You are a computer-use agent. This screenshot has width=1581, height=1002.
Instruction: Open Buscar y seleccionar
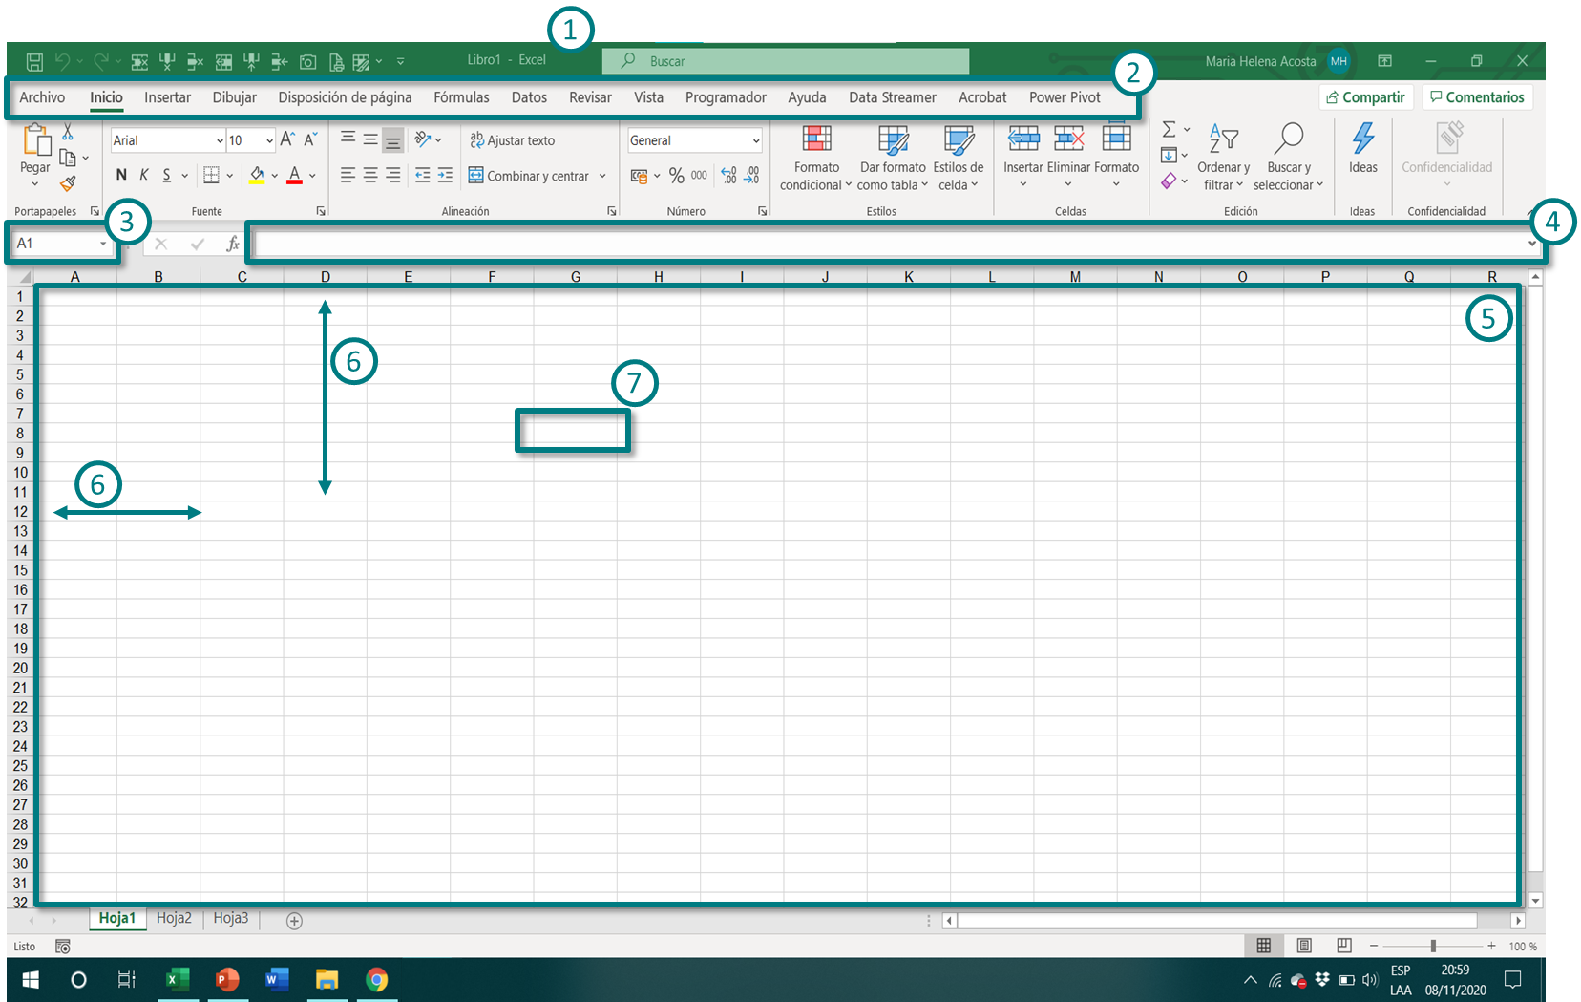click(x=1288, y=158)
